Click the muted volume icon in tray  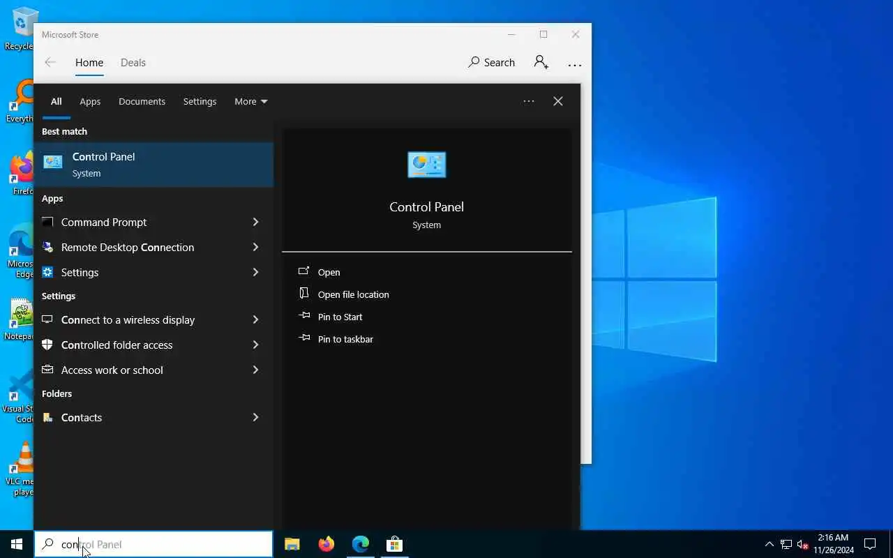tap(802, 544)
